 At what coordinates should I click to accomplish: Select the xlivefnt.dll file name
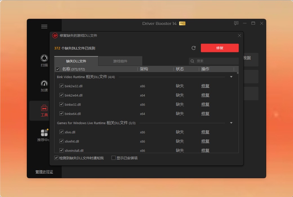(72, 141)
